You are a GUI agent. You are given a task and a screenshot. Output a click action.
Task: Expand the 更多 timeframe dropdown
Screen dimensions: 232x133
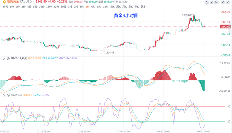point(144,7)
